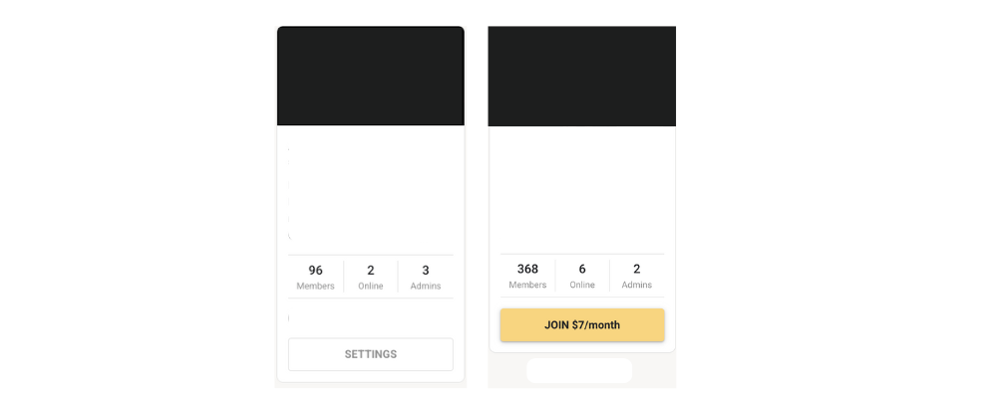Click the 6 online count number

[x=582, y=269]
